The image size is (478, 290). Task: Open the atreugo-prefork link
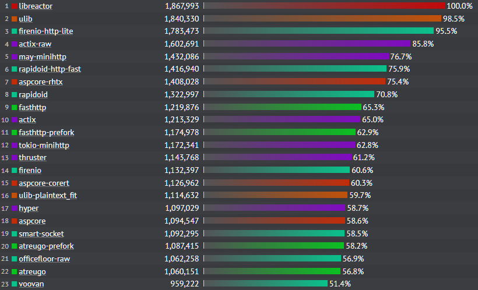tap(46, 246)
